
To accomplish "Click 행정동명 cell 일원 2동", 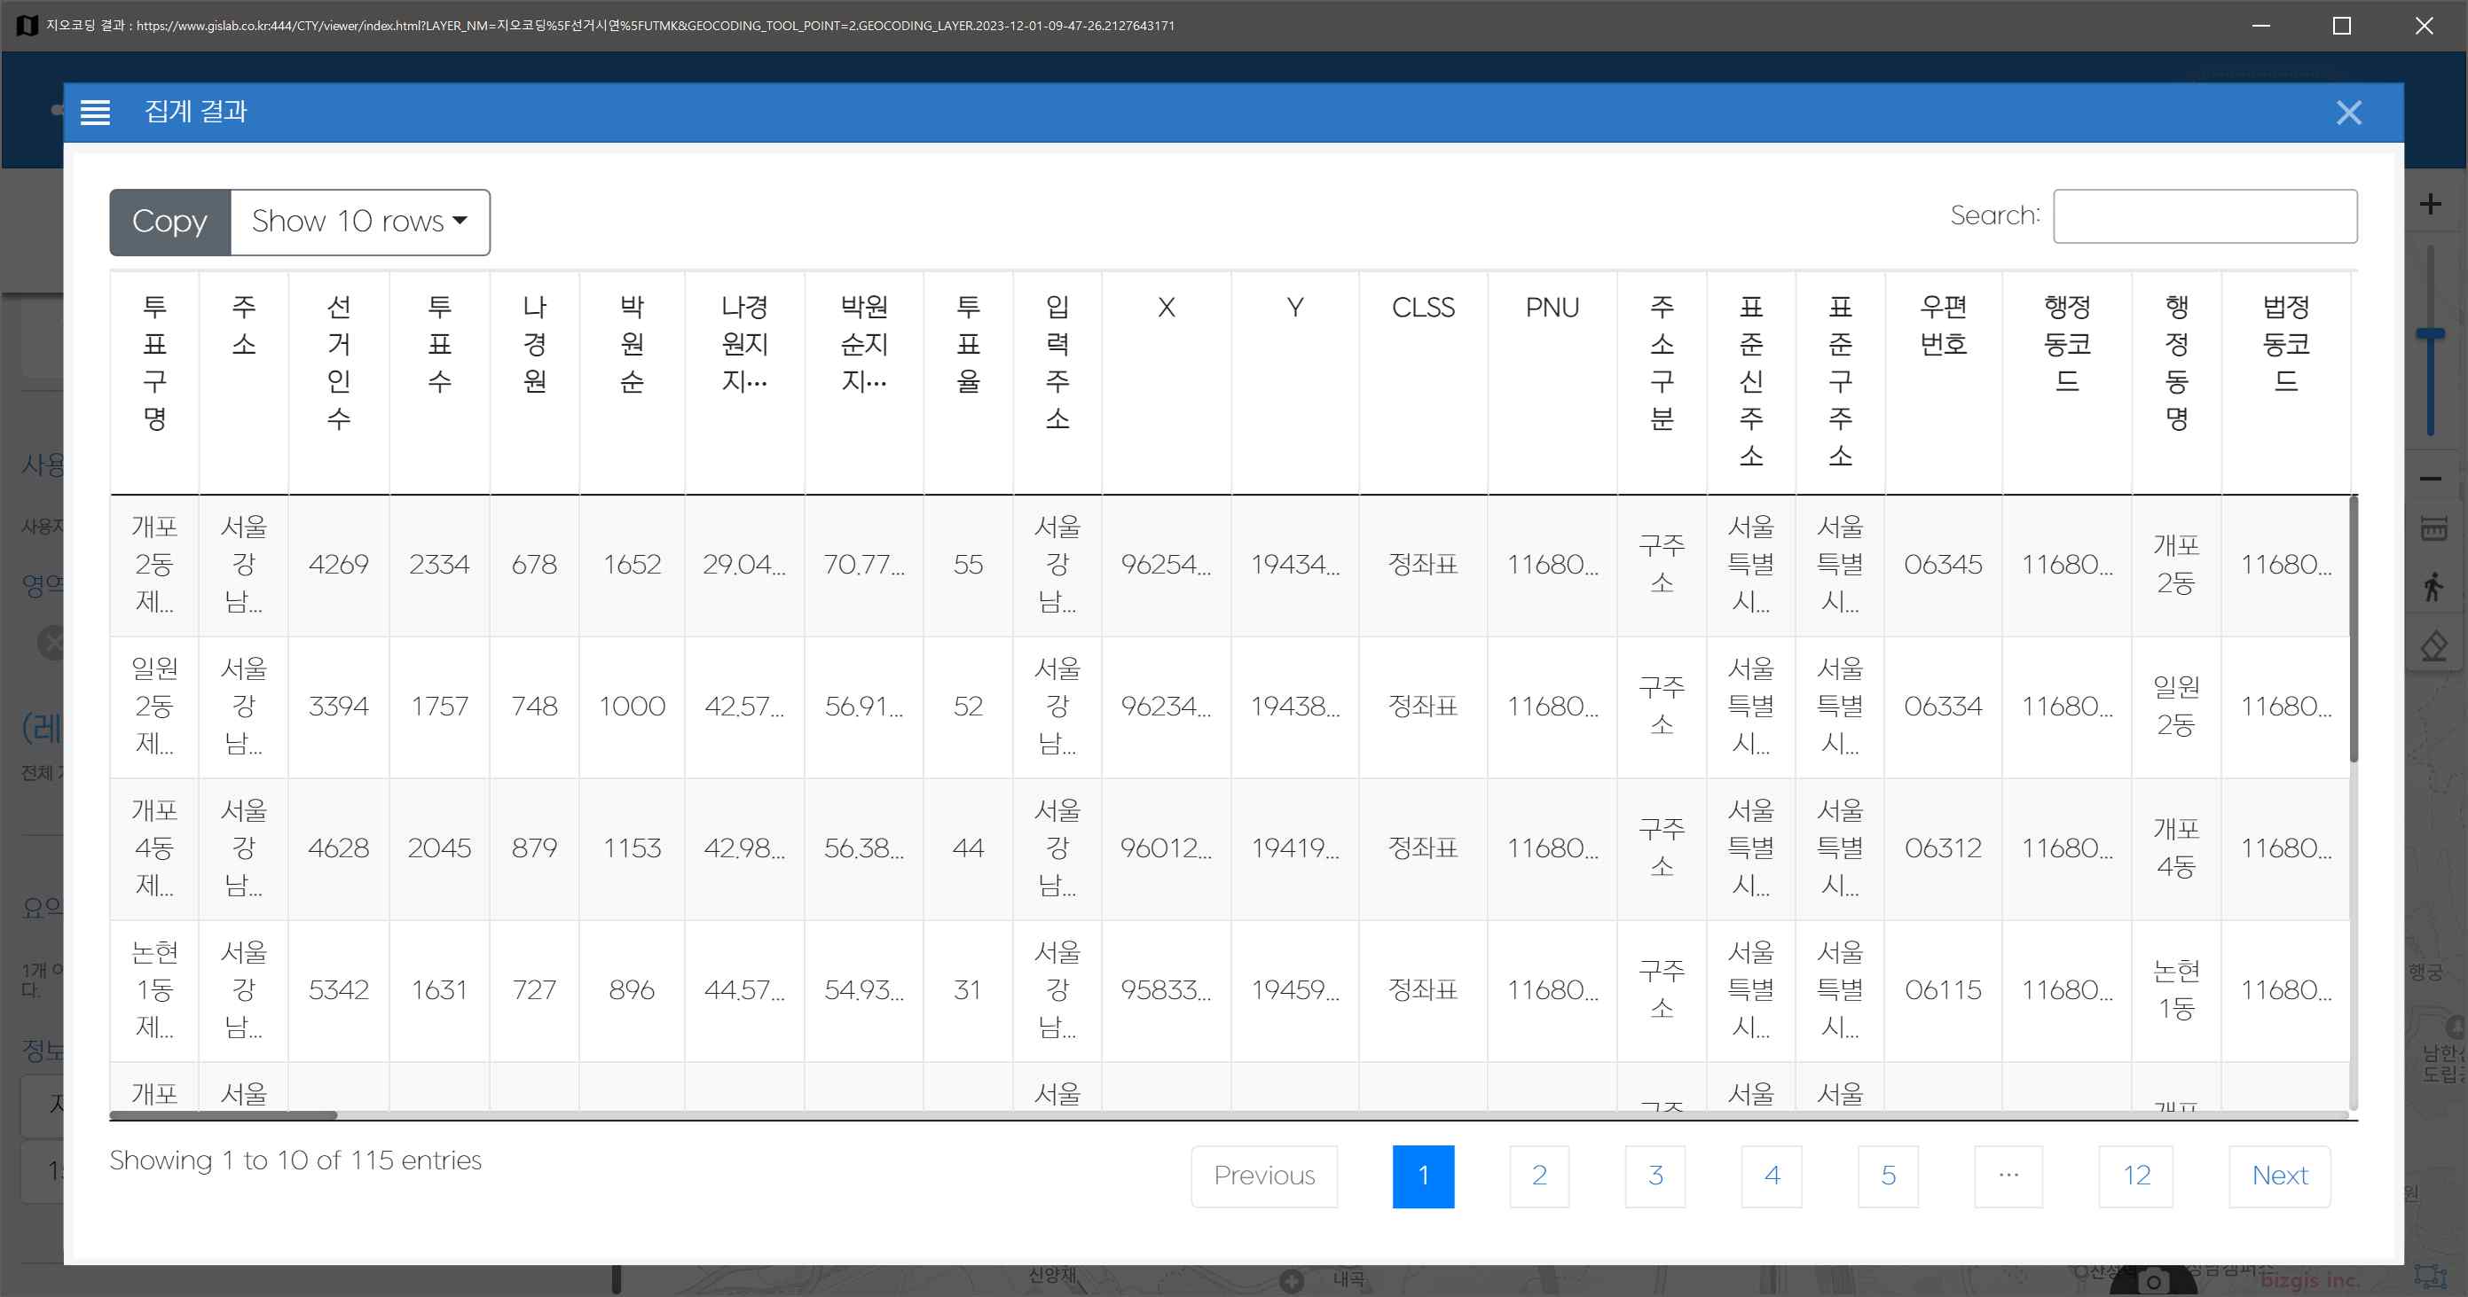I will pyautogui.click(x=2176, y=707).
